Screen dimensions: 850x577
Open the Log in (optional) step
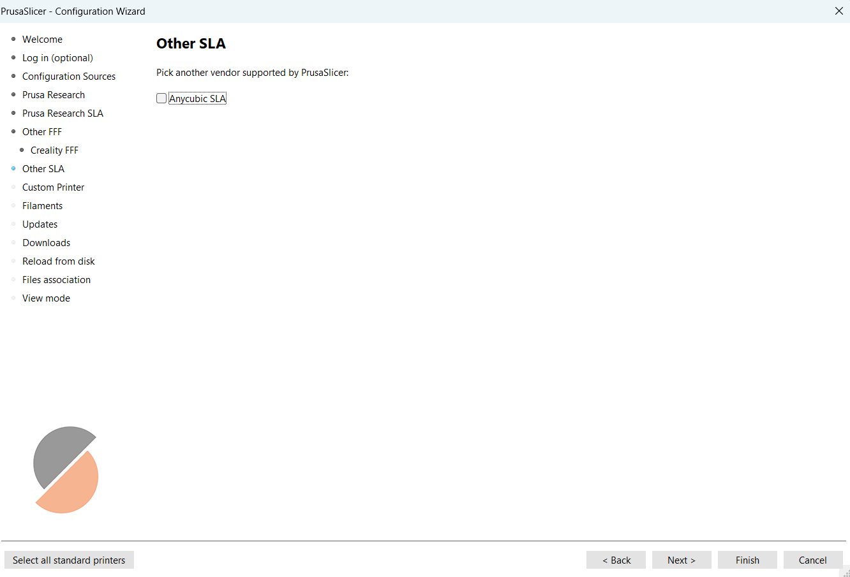click(57, 58)
